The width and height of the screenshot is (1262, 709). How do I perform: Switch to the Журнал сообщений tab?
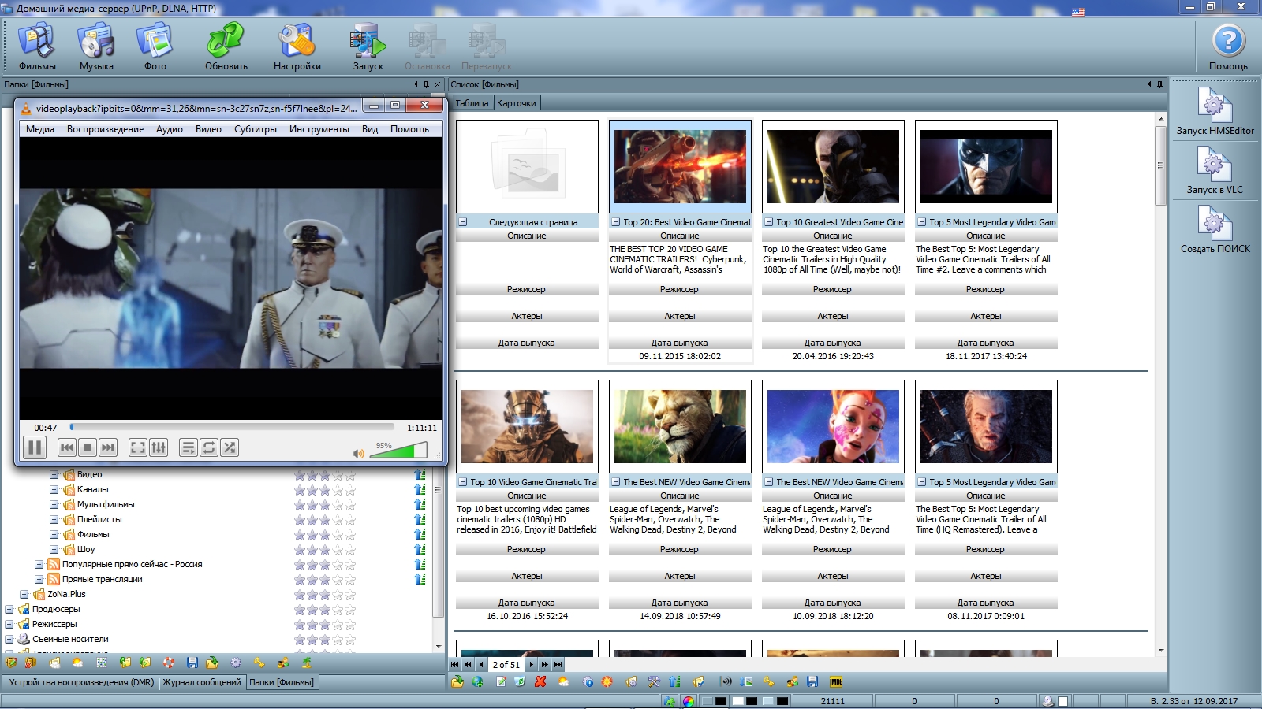202,682
